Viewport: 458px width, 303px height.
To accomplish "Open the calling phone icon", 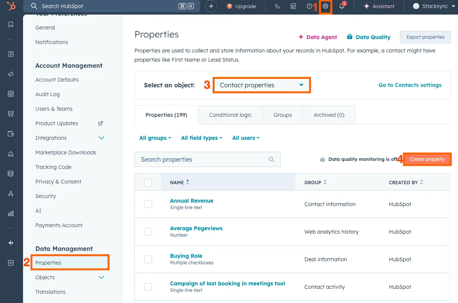I will (x=278, y=6).
